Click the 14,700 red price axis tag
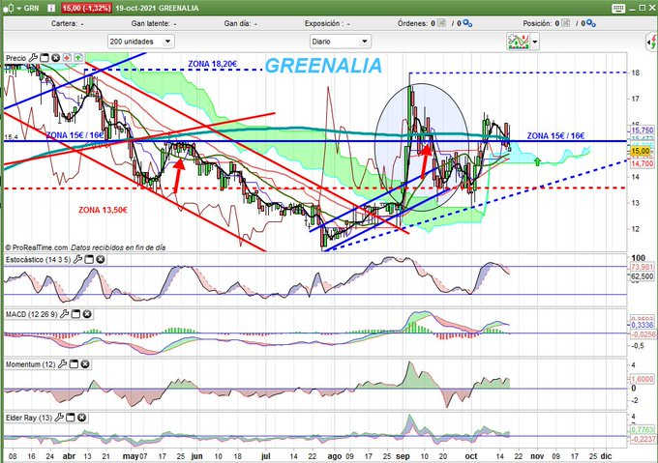This screenshot has width=658, height=463. point(643,163)
